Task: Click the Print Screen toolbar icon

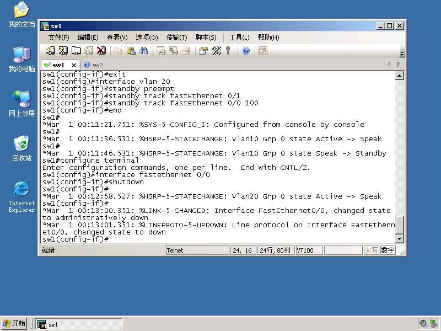Action: 161,51
